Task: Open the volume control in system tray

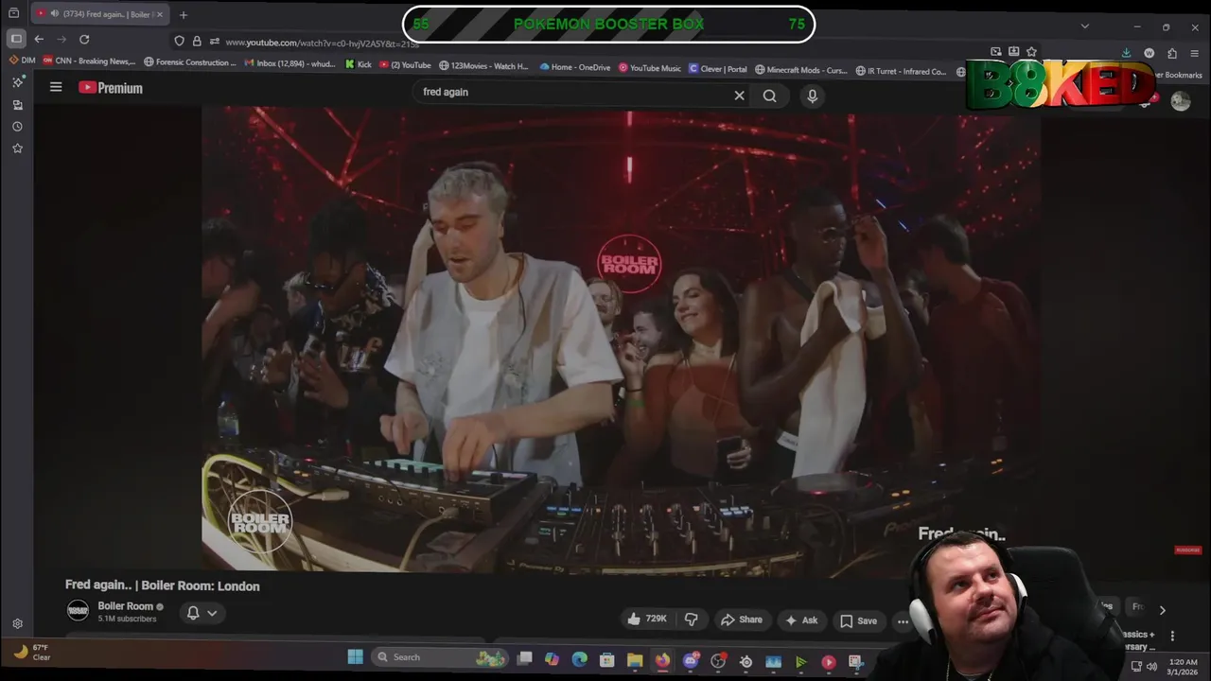Action: pyautogui.click(x=1151, y=666)
